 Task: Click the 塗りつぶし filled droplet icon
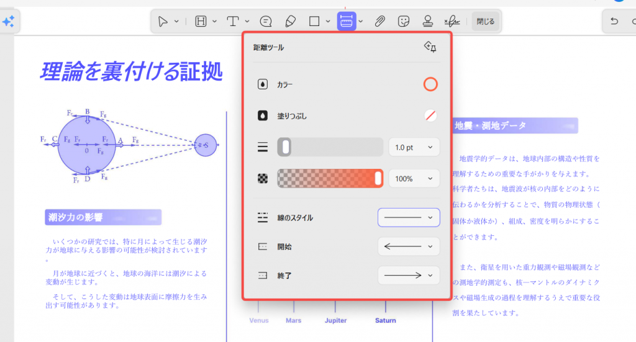[x=263, y=116]
